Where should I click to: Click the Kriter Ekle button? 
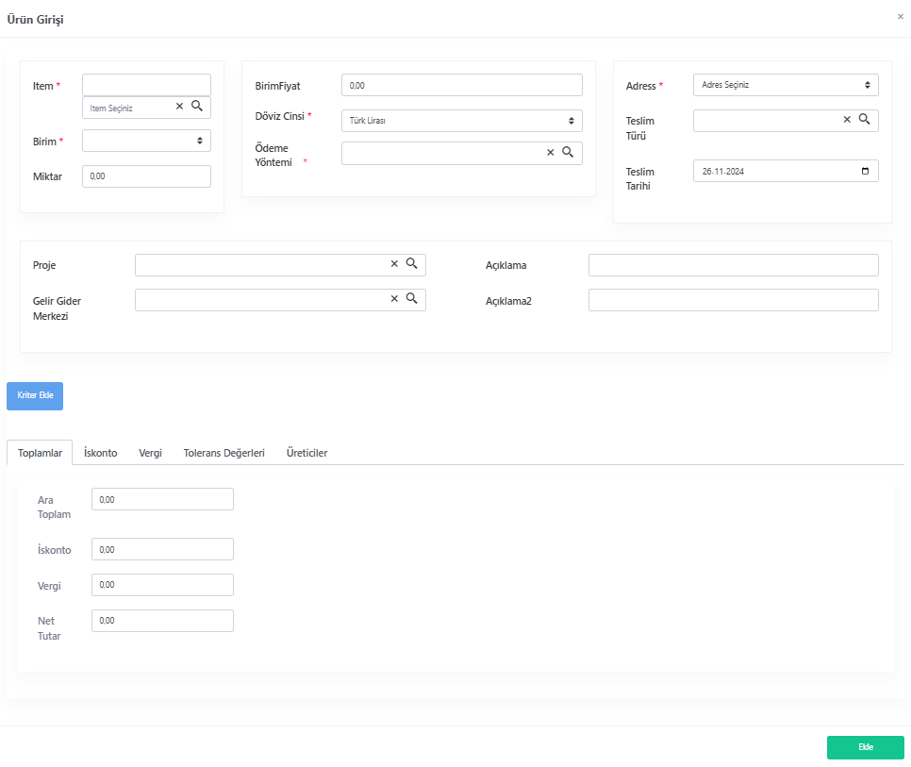coord(35,395)
